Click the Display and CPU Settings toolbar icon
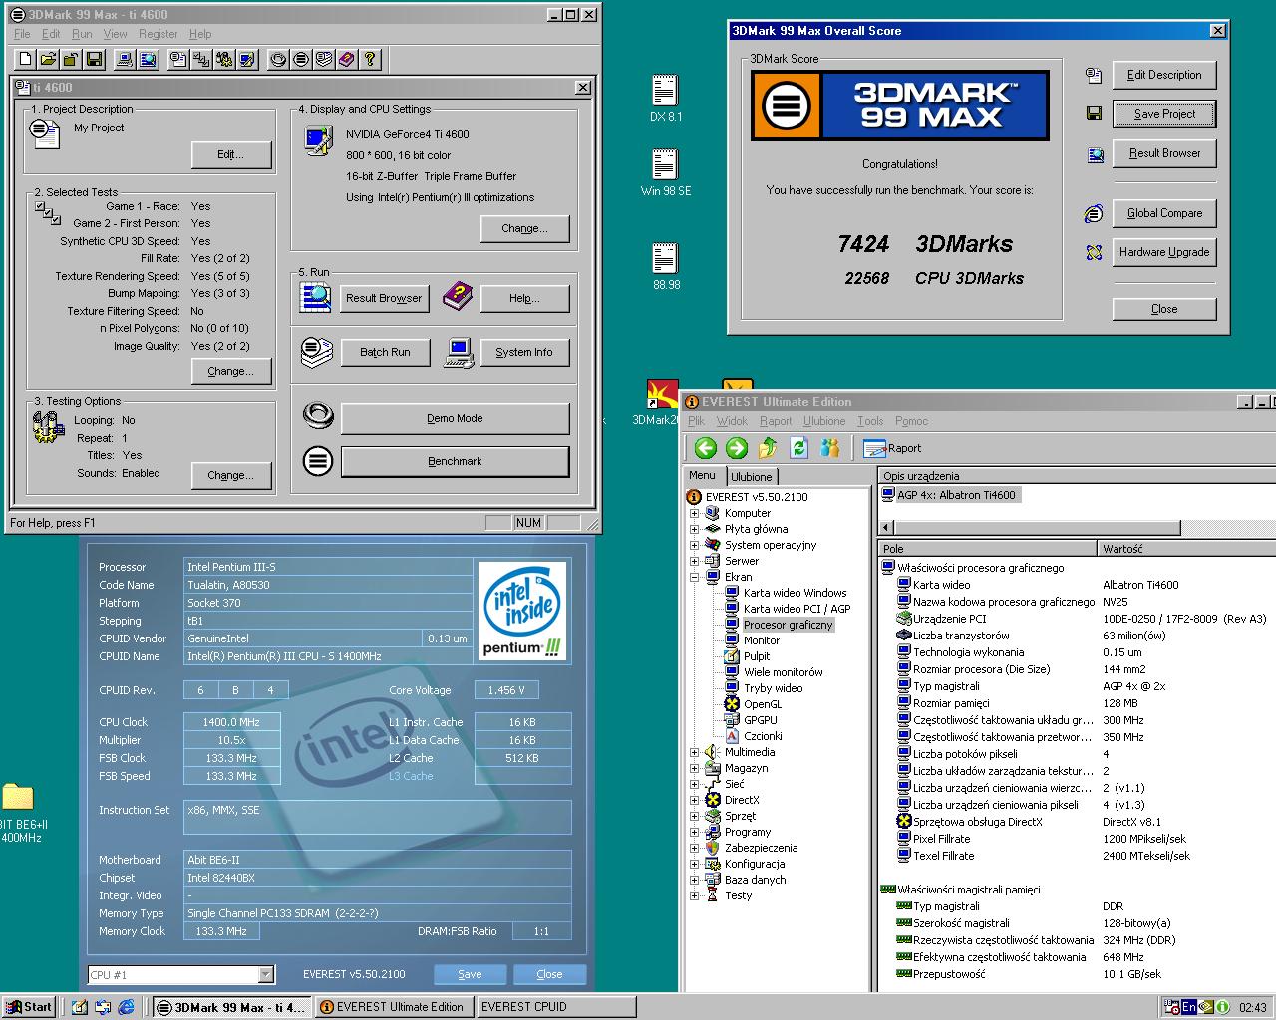This screenshot has width=1276, height=1020. tap(247, 60)
